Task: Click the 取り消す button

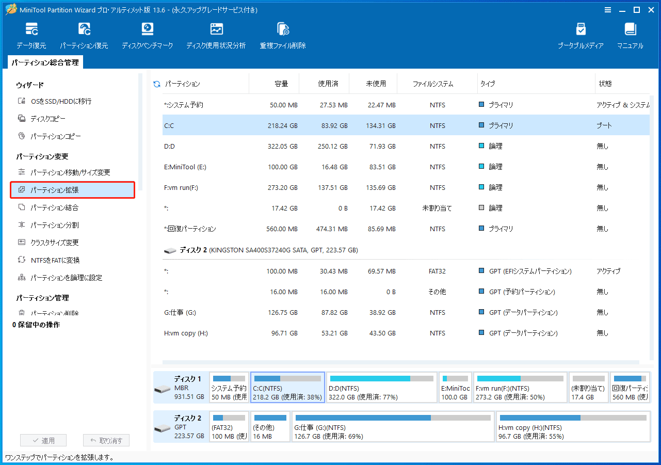Action: (x=106, y=440)
